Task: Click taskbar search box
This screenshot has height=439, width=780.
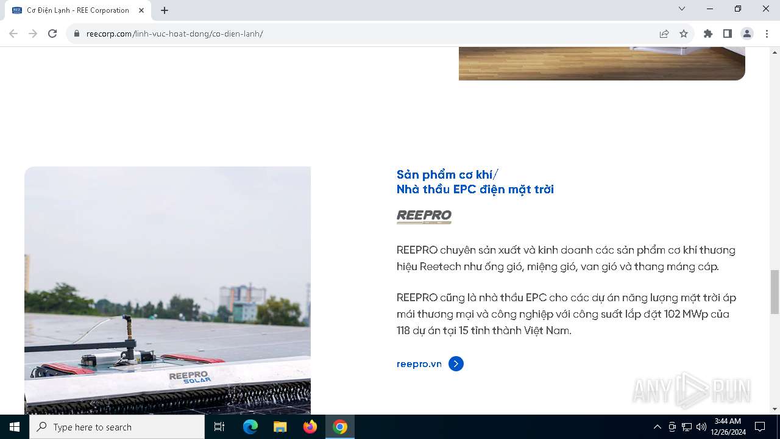Action: 117,427
